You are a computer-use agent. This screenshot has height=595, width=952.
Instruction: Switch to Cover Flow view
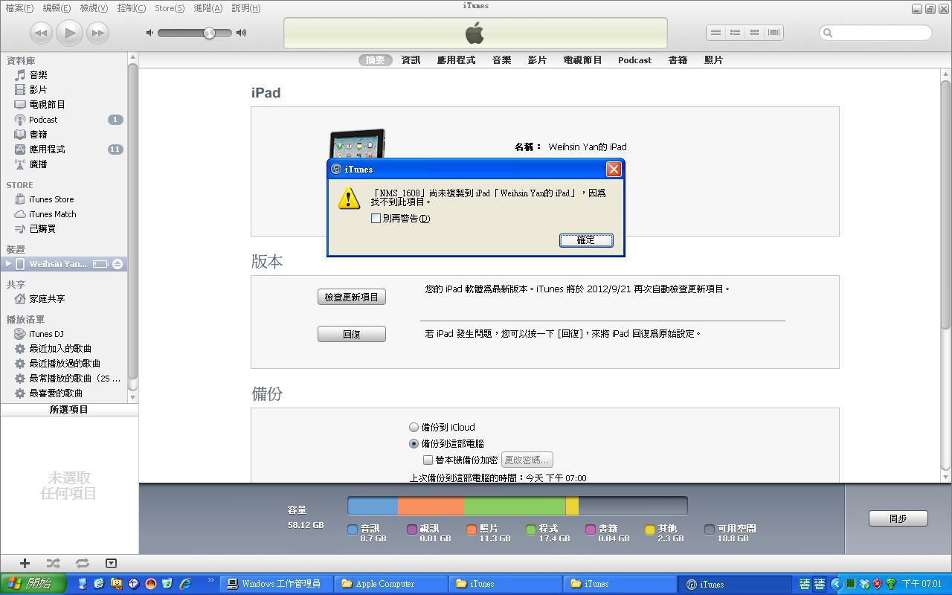click(x=773, y=33)
